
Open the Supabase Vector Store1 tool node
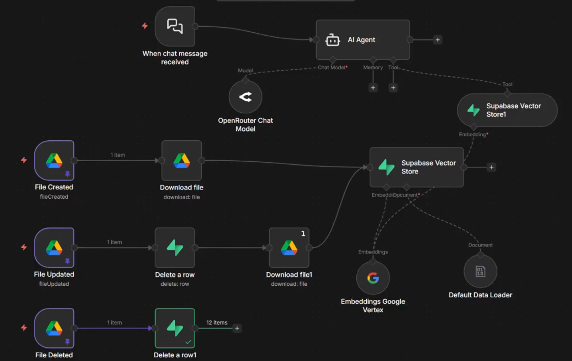[507, 110]
